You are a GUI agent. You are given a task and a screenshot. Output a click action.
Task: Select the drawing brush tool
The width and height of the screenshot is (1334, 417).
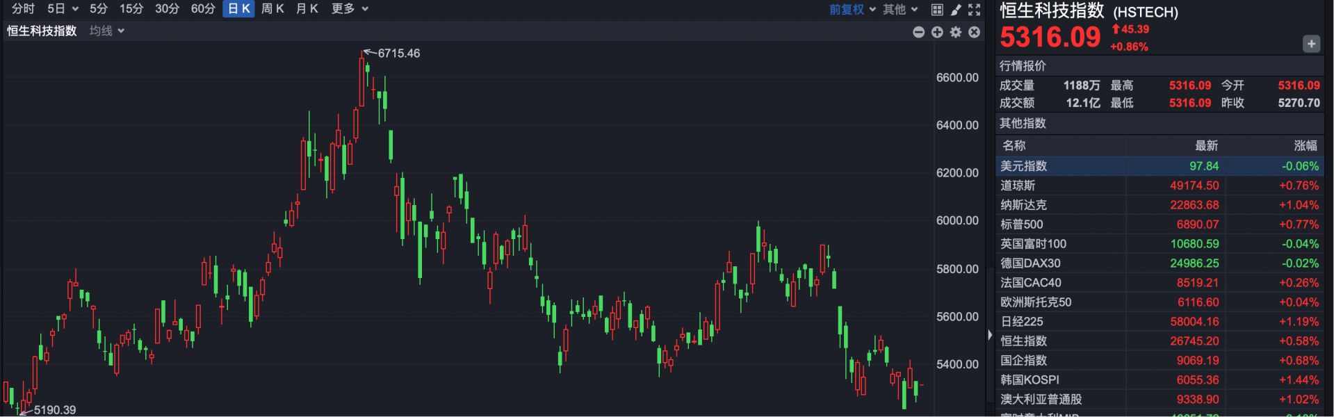point(956,9)
